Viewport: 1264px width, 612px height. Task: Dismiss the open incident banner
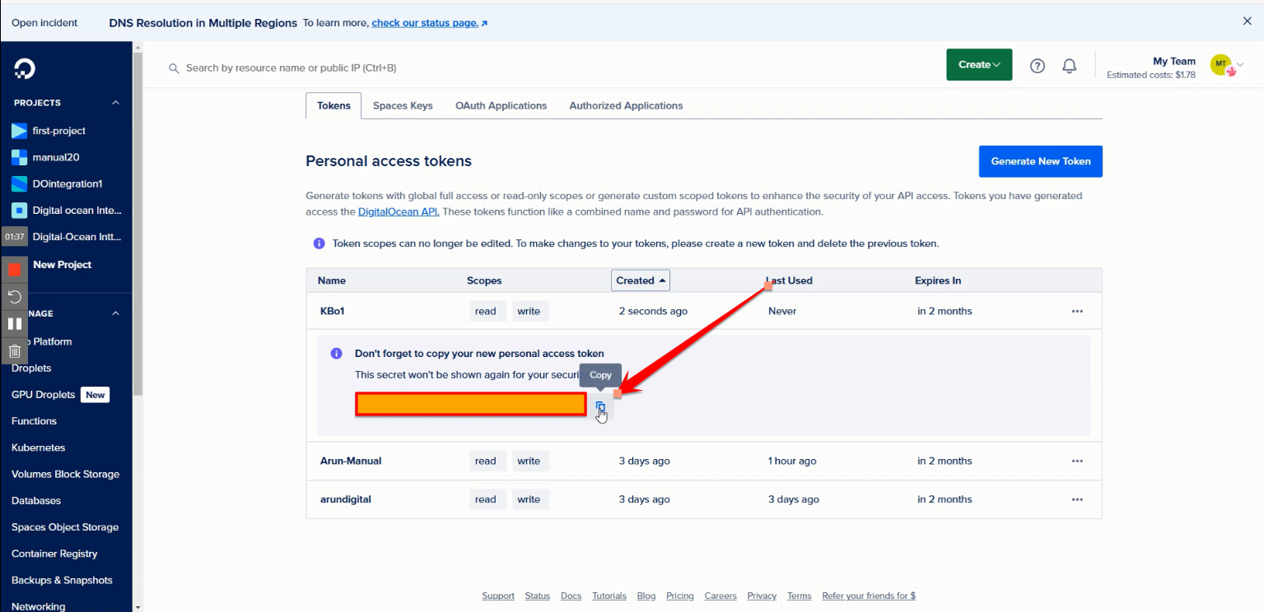tap(1247, 22)
